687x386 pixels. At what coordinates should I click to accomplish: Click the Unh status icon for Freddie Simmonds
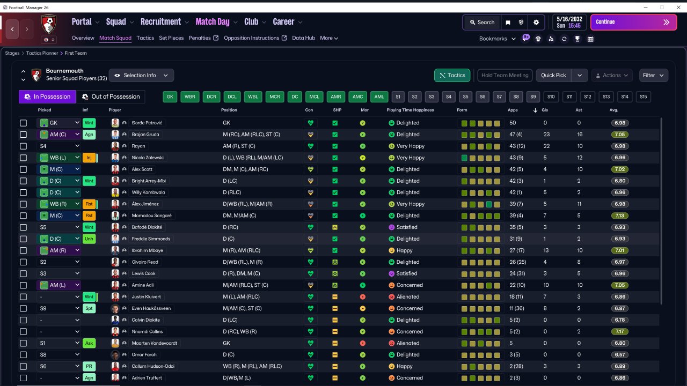point(89,239)
